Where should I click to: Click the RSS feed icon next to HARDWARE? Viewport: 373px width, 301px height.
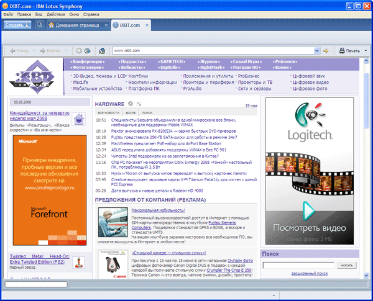pyautogui.click(x=139, y=104)
